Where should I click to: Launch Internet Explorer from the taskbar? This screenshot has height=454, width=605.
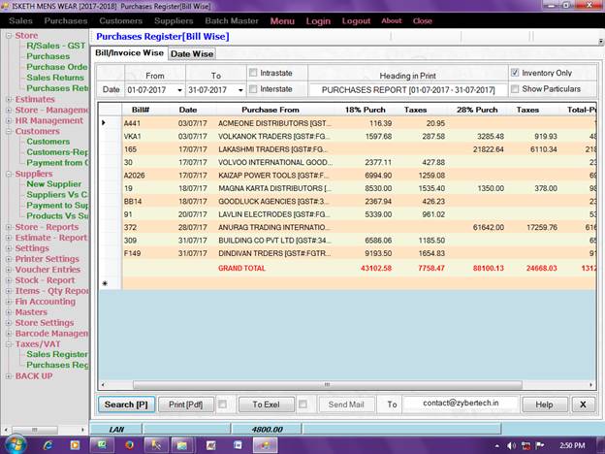[48, 444]
